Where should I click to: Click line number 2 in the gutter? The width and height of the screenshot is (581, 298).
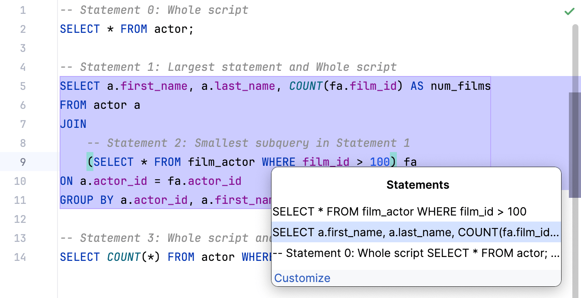pos(22,29)
